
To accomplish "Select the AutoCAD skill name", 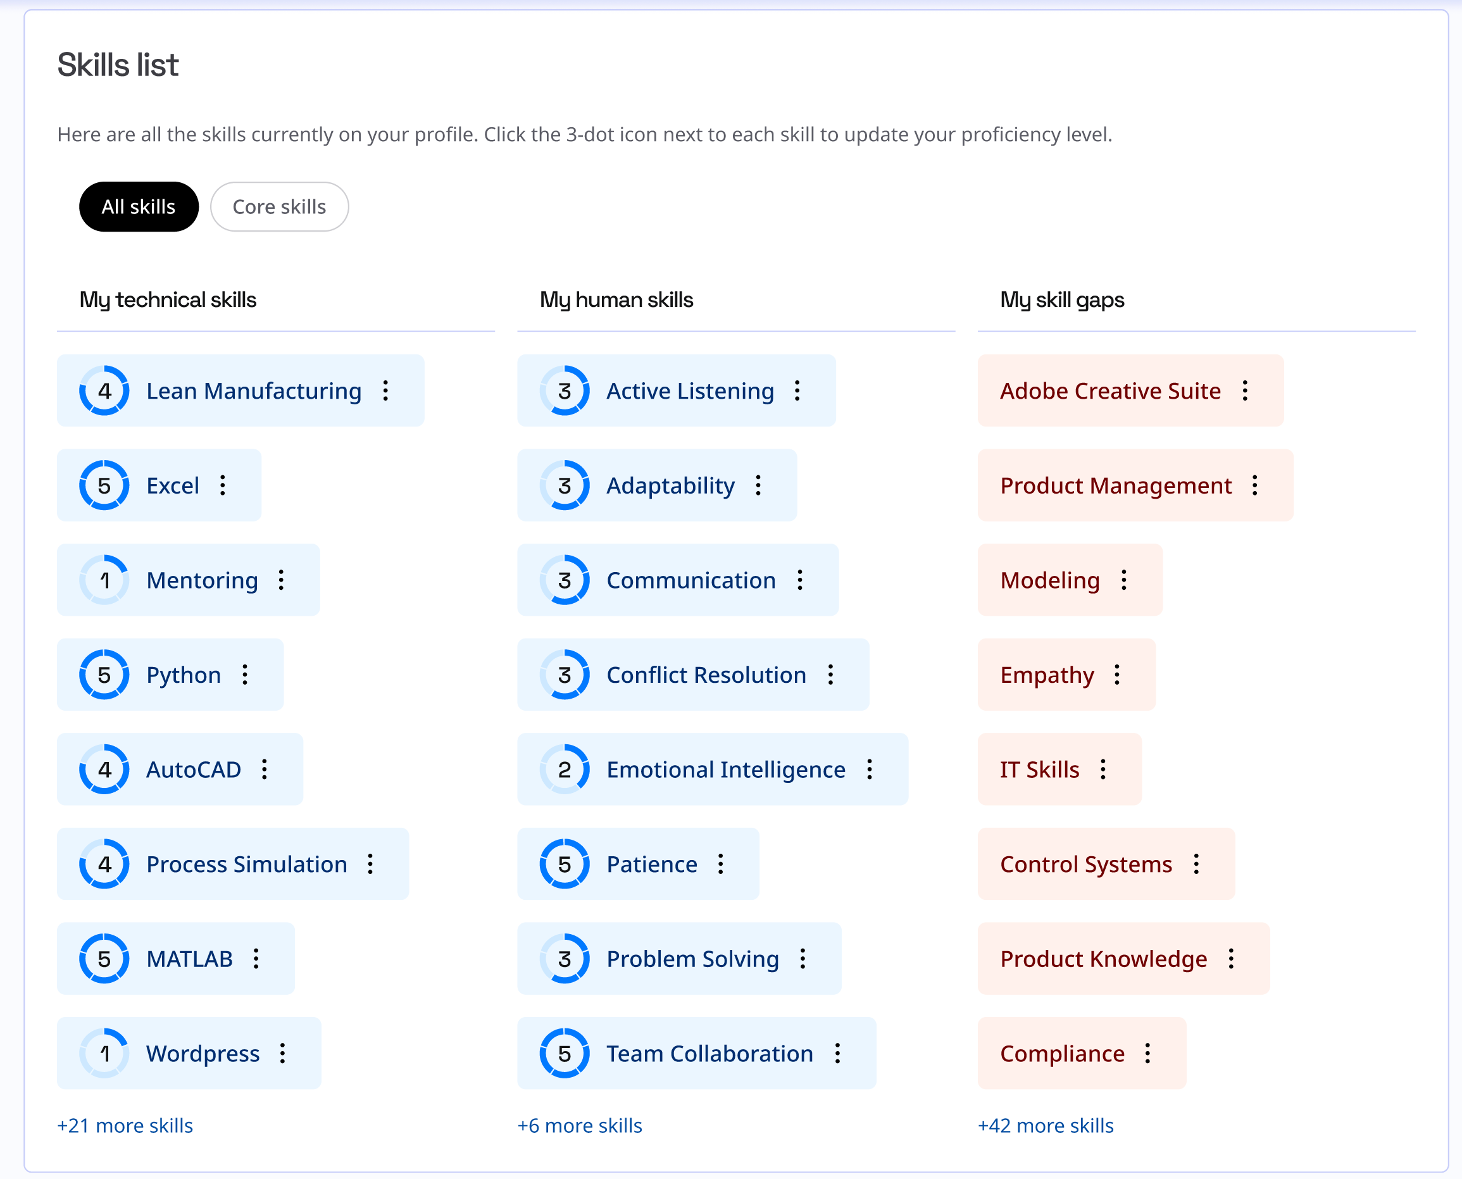I will [194, 770].
